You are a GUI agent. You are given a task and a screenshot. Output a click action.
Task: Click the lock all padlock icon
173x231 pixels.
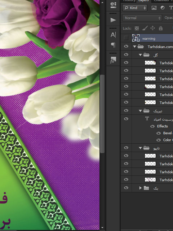[161, 28]
